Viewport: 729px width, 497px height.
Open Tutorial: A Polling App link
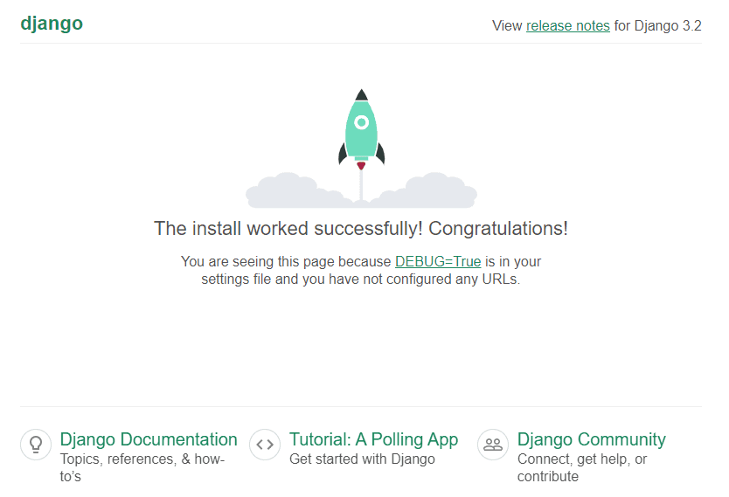click(373, 439)
